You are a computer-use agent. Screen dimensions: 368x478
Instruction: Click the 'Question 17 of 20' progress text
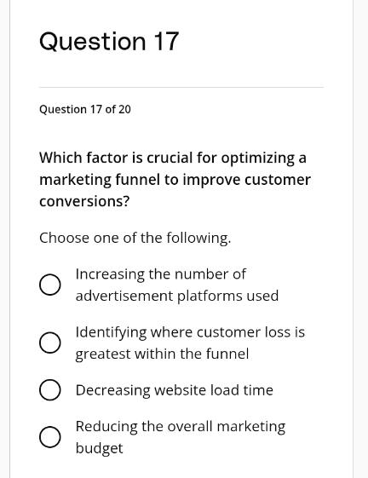click(85, 109)
